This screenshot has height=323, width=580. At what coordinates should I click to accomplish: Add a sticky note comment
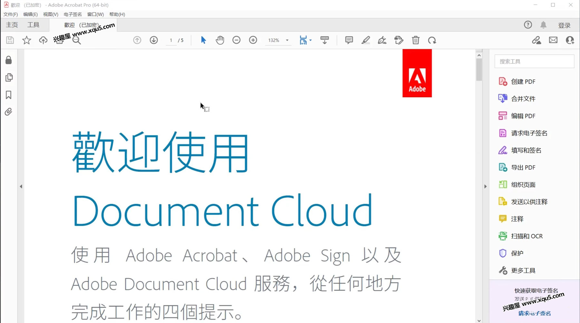(349, 40)
